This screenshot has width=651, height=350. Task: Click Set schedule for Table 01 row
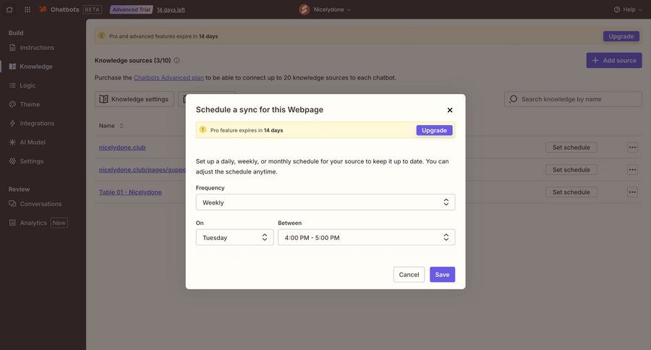571,192
